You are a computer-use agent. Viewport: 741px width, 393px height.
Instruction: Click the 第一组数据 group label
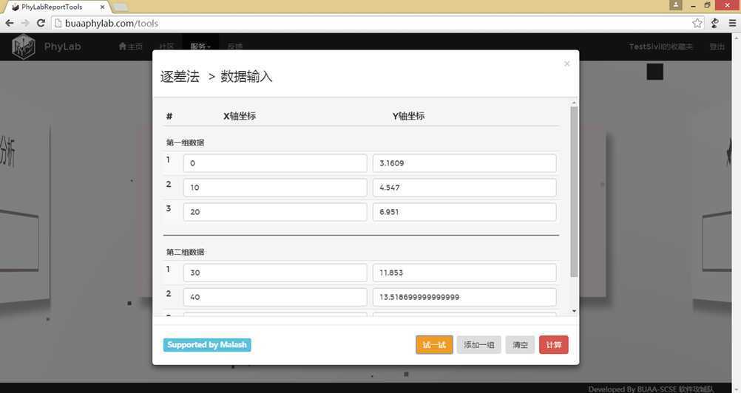click(185, 143)
